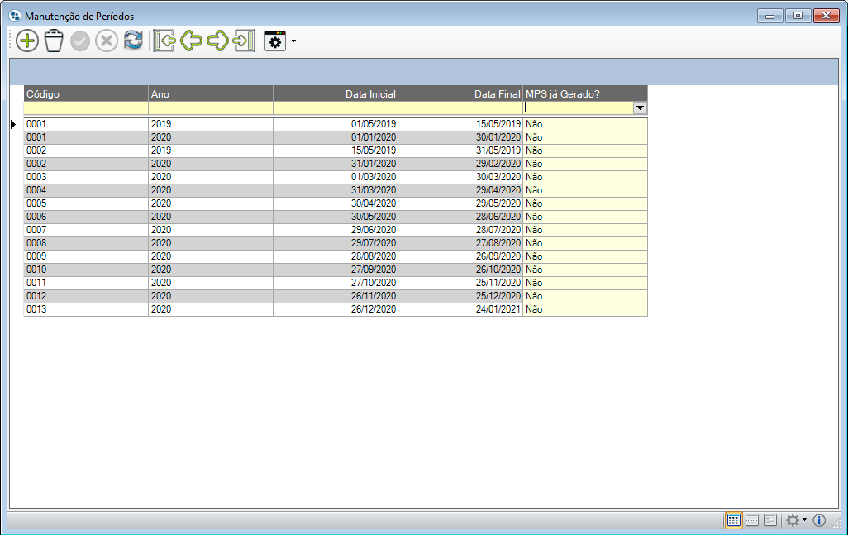The height and width of the screenshot is (535, 848).
Task: Expand the window settings toolbar dropdown arrow
Action: [x=293, y=41]
